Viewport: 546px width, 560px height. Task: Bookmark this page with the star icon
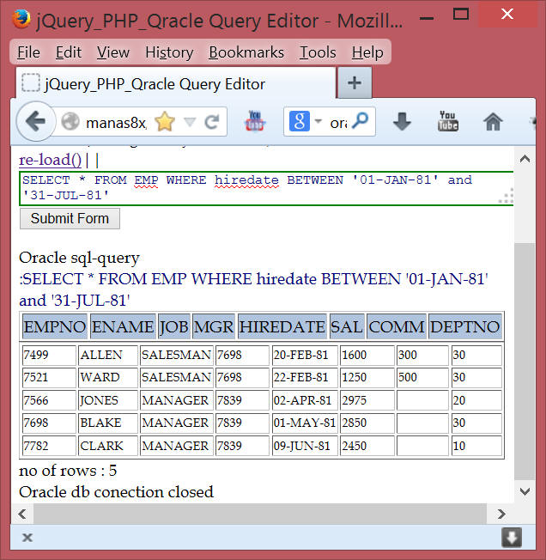tap(164, 122)
